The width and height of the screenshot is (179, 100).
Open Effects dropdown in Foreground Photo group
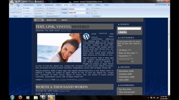tap(50, 14)
